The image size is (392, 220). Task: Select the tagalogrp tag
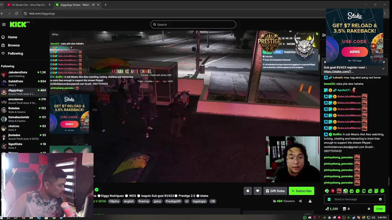[x=199, y=201]
